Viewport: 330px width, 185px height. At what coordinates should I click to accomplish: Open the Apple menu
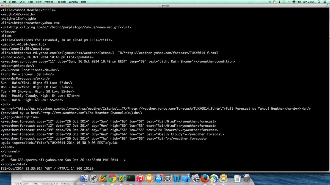5,2
